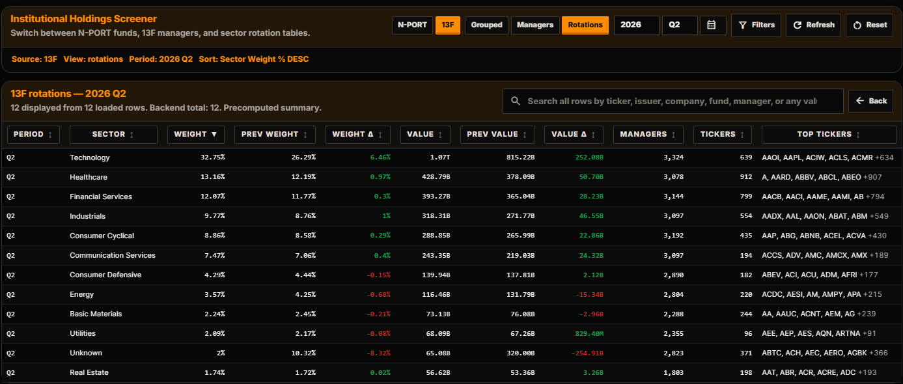903x384 pixels.
Task: Click the 3,324 managers cell
Action: 673,158
